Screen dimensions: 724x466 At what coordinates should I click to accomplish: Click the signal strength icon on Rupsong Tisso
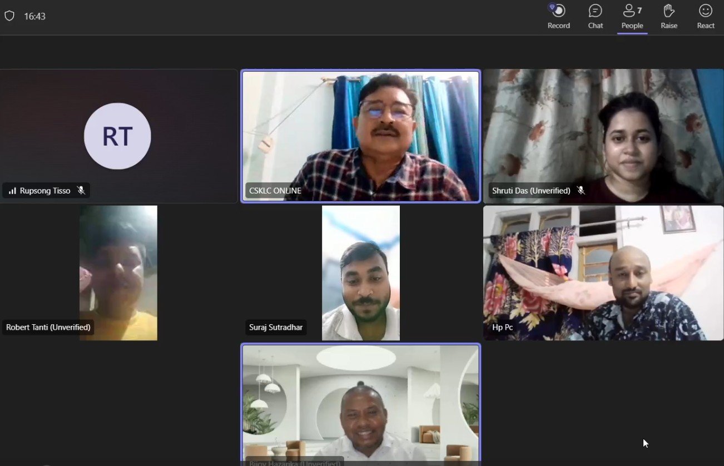pyautogui.click(x=12, y=191)
